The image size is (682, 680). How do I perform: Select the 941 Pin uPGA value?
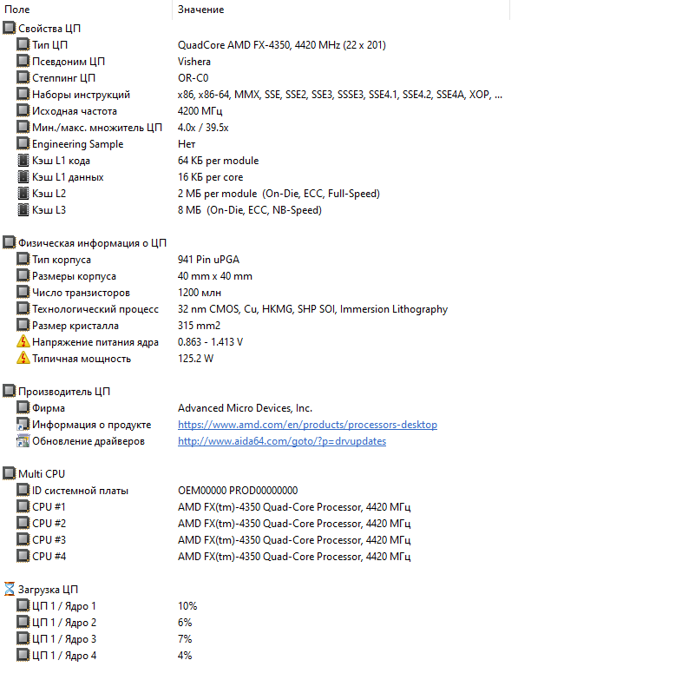pos(209,260)
